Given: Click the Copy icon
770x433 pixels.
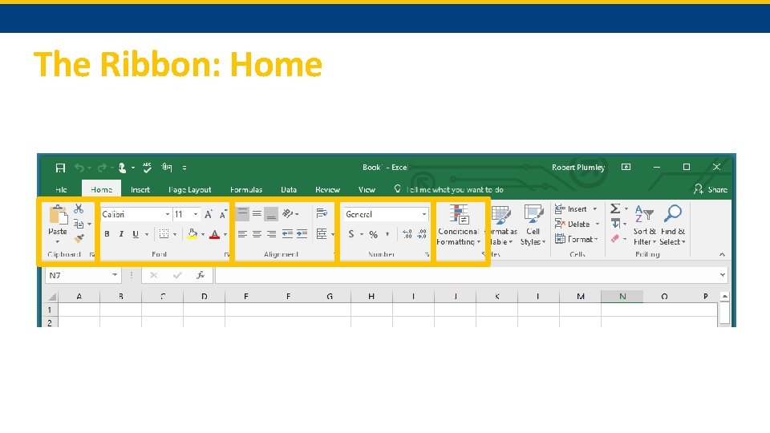Looking at the screenshot, I should click(x=79, y=224).
